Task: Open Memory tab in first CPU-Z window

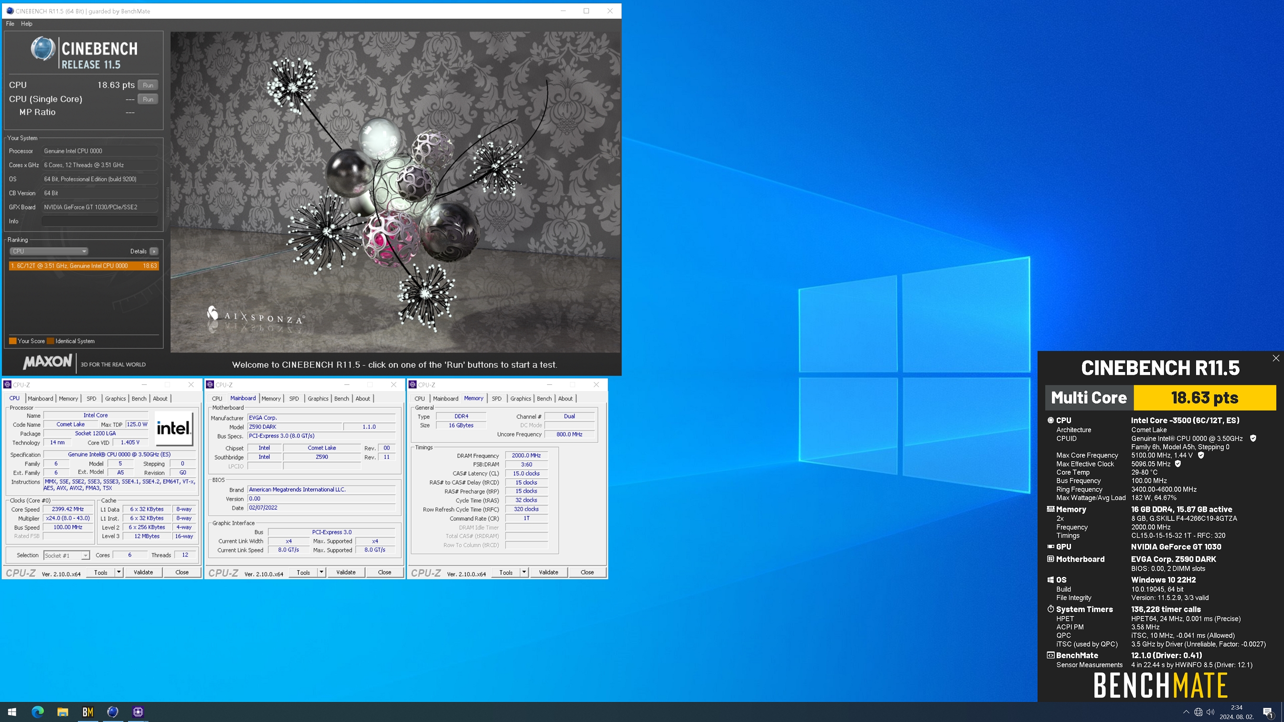Action: tap(68, 398)
